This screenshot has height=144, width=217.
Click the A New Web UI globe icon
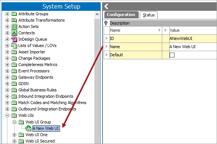[x=28, y=128]
